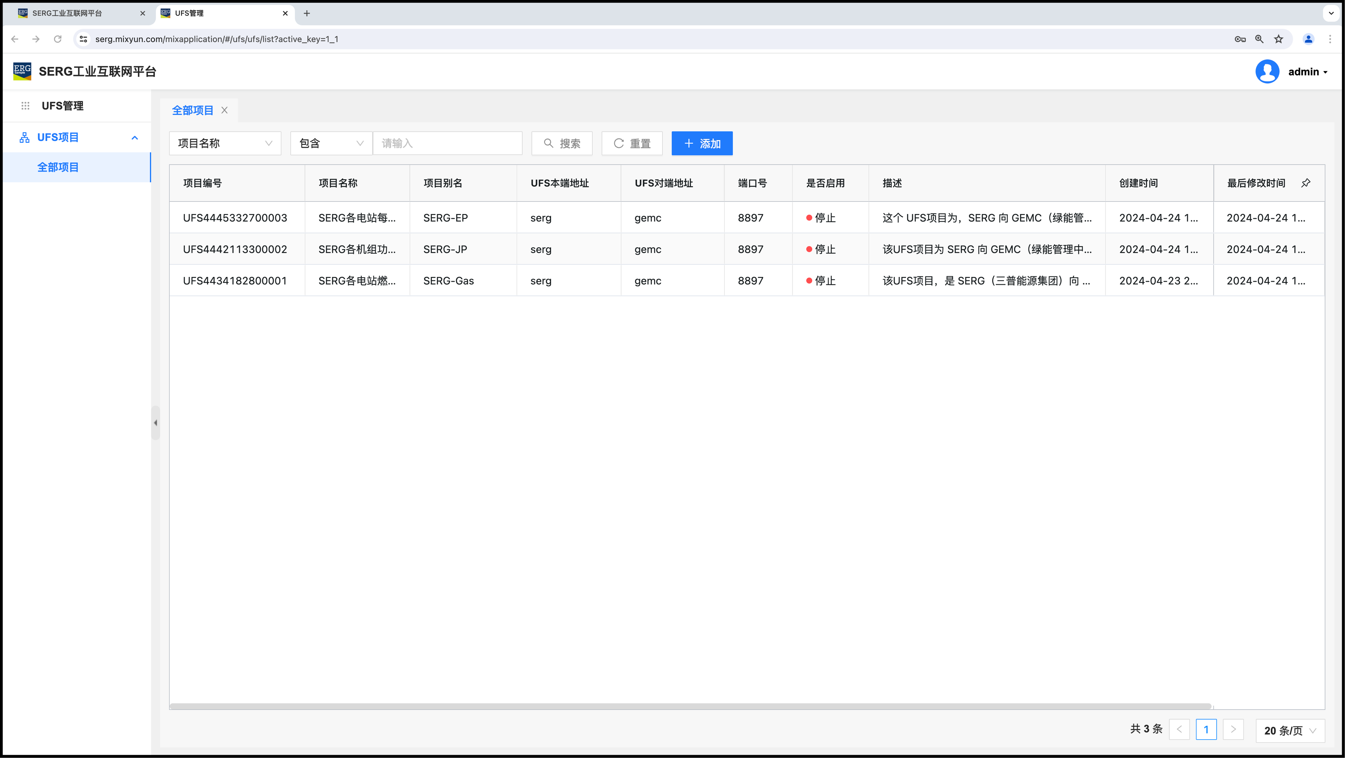Click the pin column settings icon
The height and width of the screenshot is (758, 1345).
pyautogui.click(x=1305, y=183)
